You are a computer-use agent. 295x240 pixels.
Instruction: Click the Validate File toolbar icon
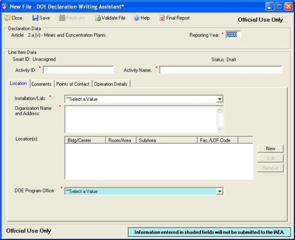(98, 18)
